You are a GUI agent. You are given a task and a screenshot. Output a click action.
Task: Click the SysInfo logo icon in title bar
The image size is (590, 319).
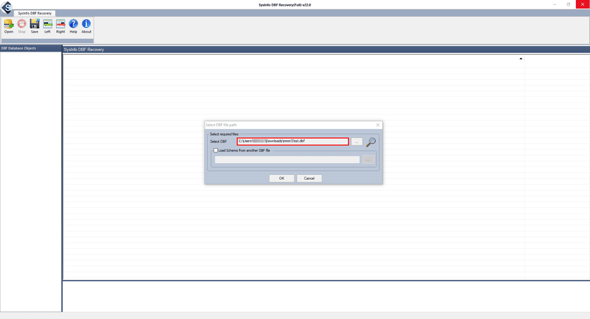[x=6, y=8]
